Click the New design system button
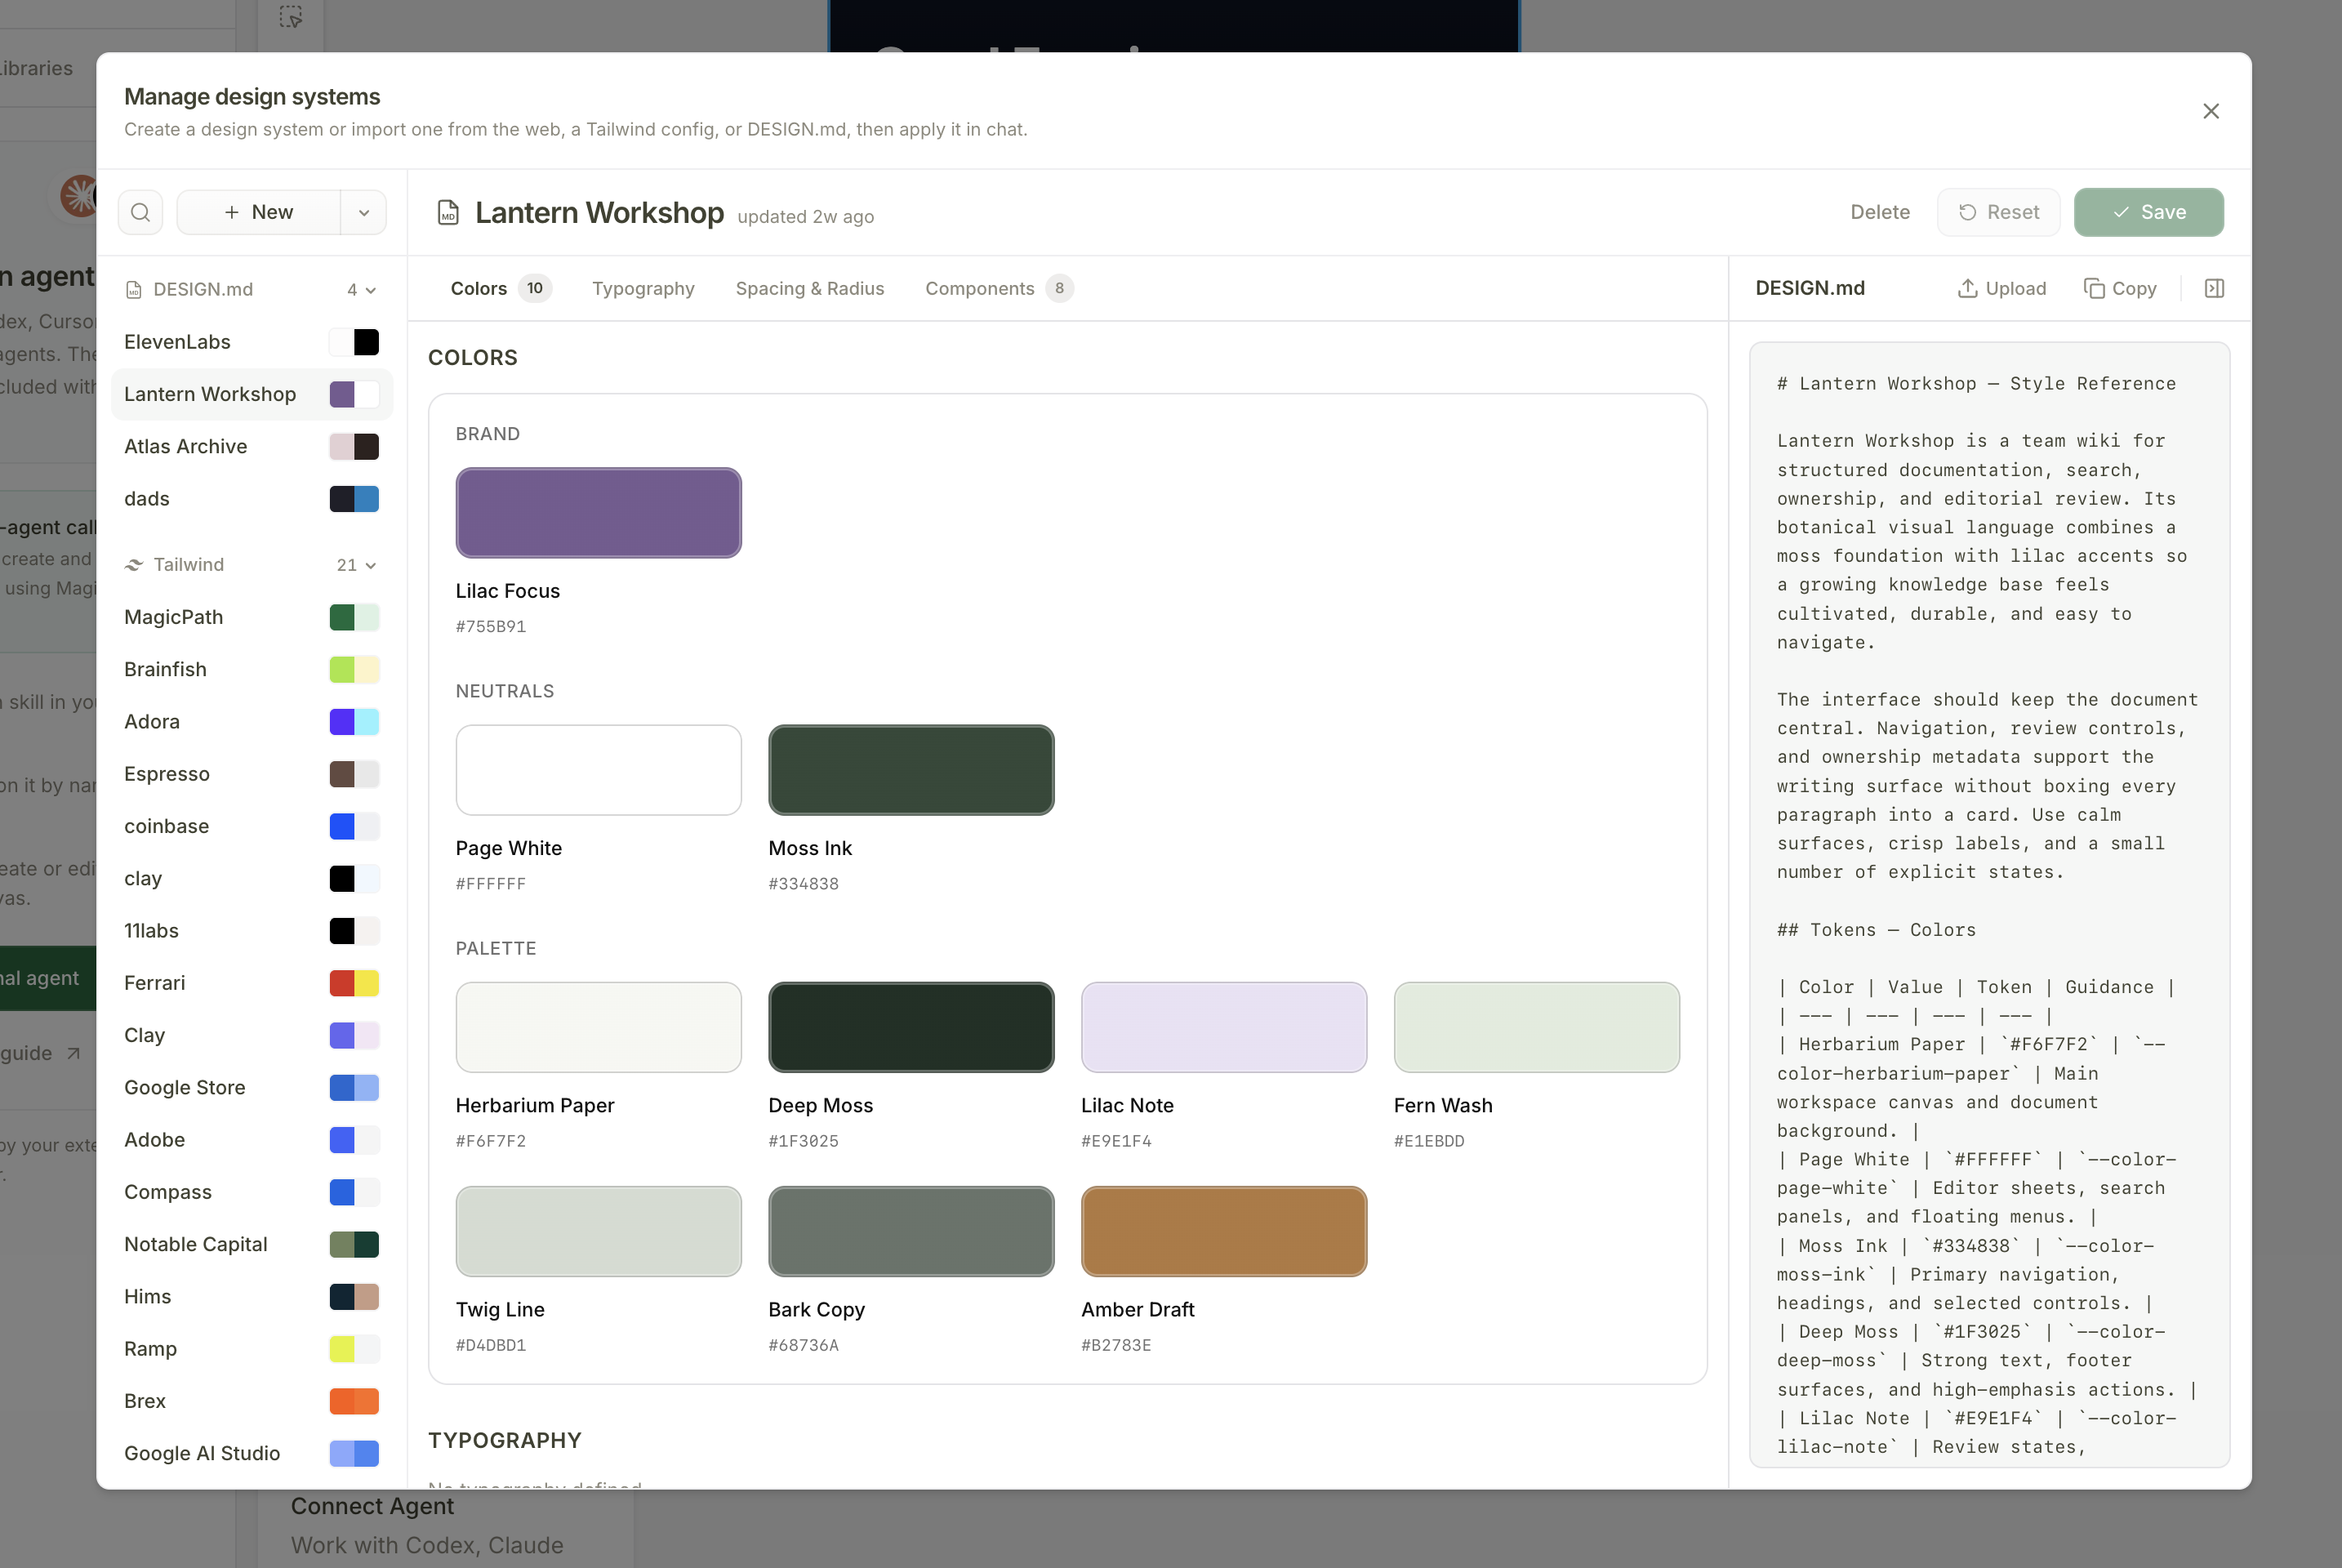 [259, 212]
